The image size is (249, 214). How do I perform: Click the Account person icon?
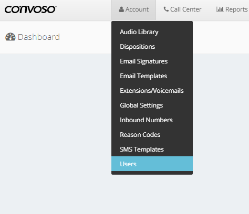point(121,9)
